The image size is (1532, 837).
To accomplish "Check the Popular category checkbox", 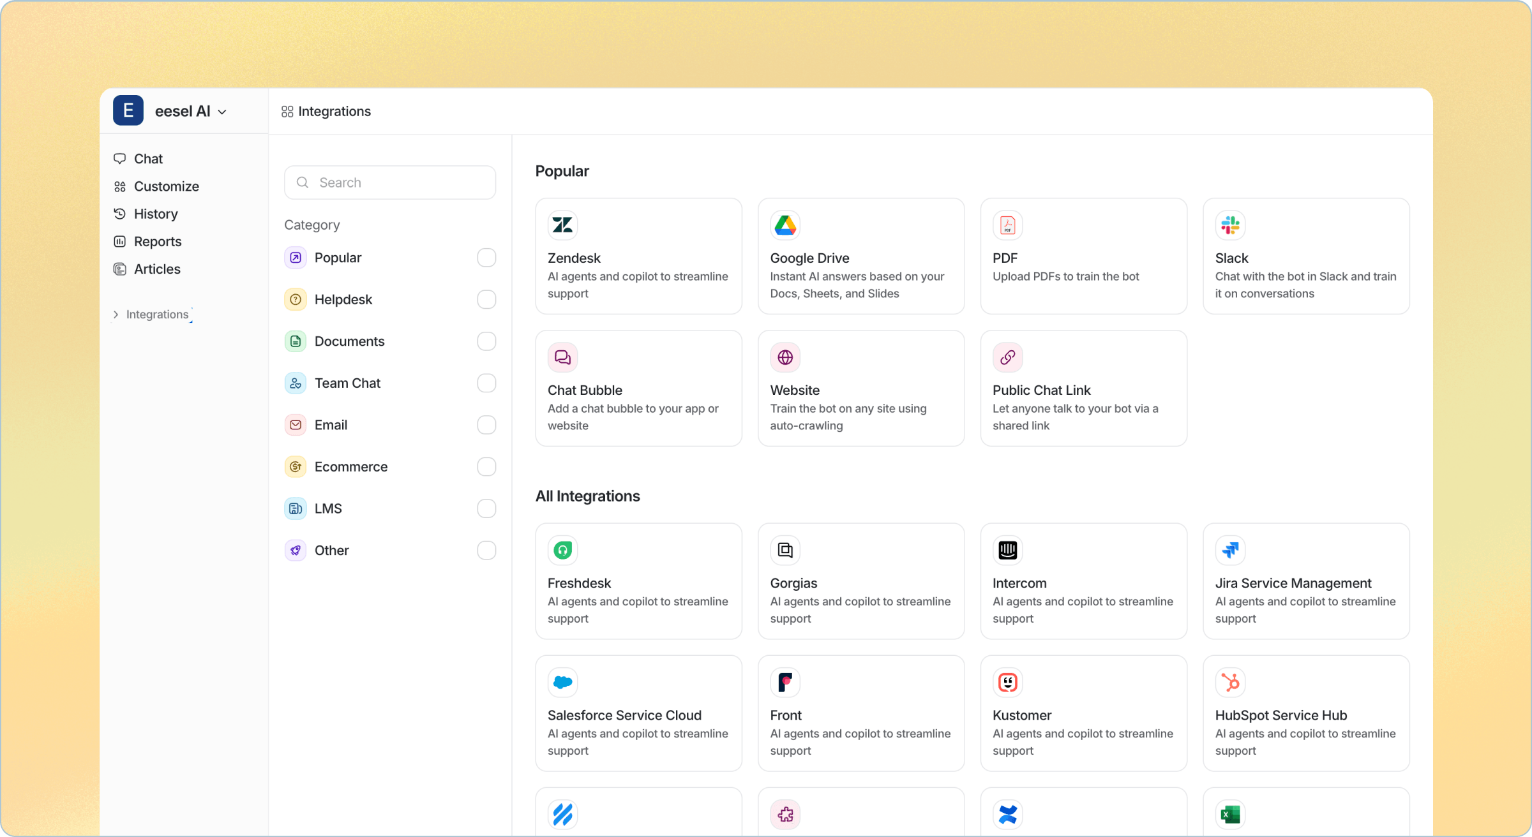I will click(x=486, y=258).
